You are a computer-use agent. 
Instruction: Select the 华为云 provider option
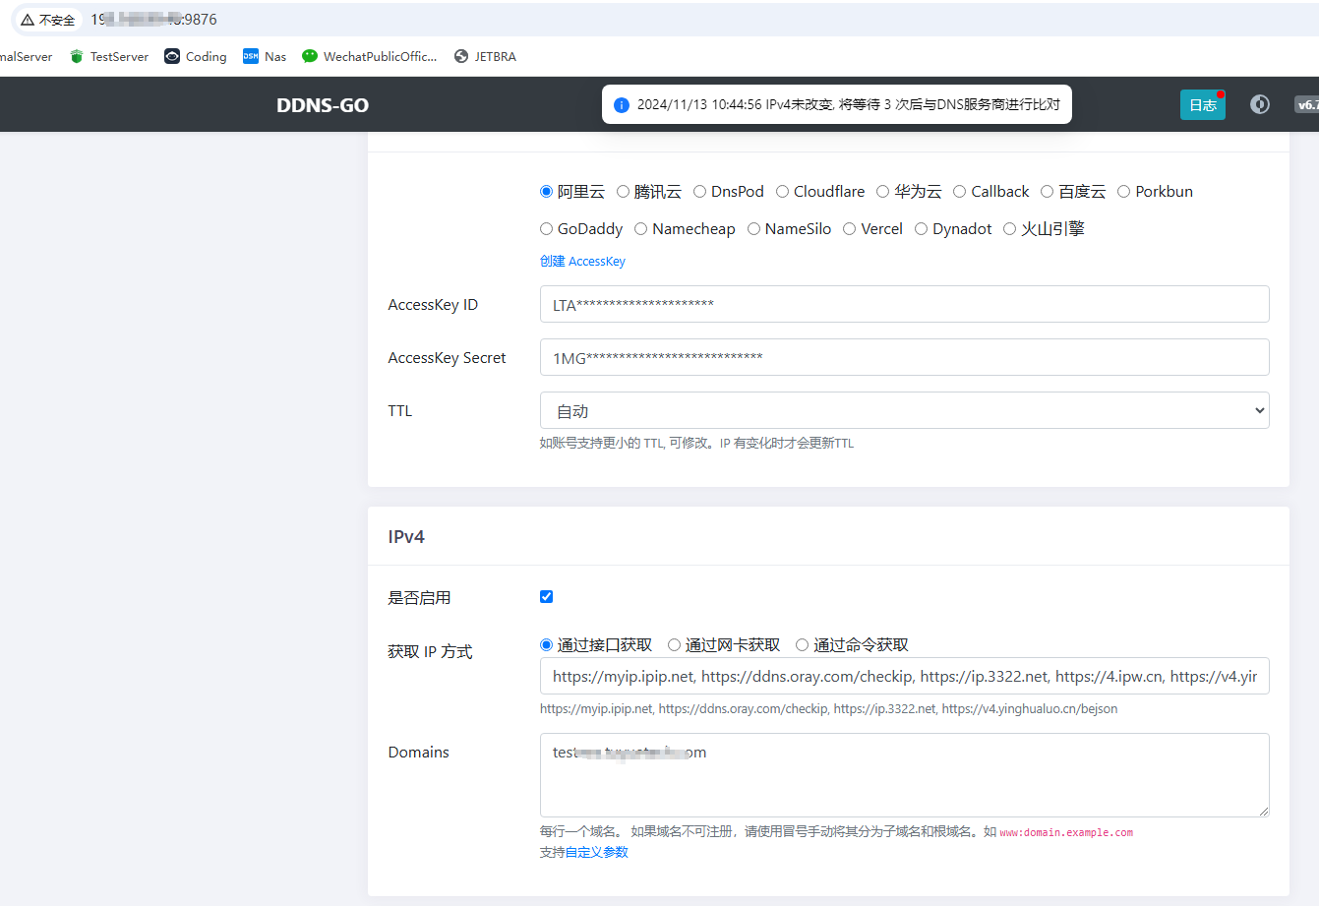(882, 192)
